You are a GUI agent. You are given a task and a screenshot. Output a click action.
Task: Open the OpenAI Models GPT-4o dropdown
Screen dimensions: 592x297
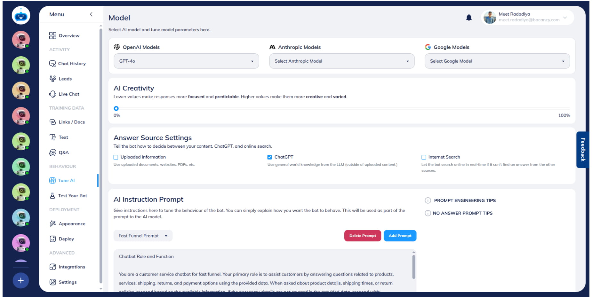tap(186, 61)
